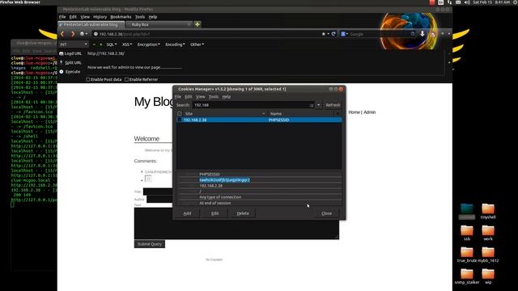Enable Post data checkbox in HackBar
Screen dimensions: 518x291
(x=88, y=79)
